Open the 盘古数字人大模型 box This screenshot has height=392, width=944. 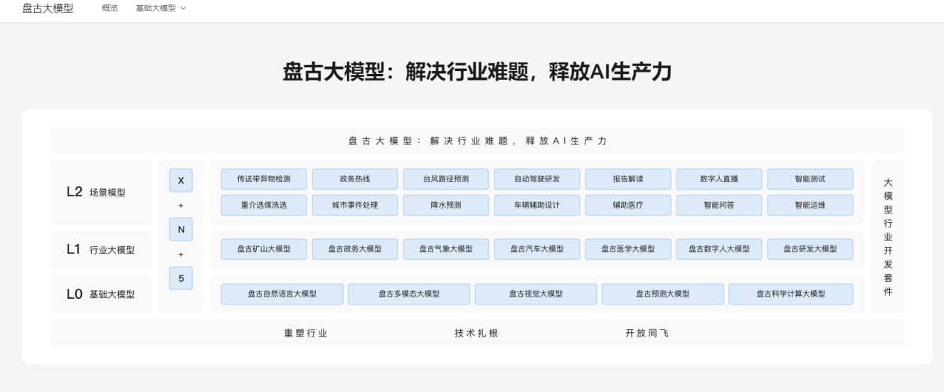click(719, 249)
